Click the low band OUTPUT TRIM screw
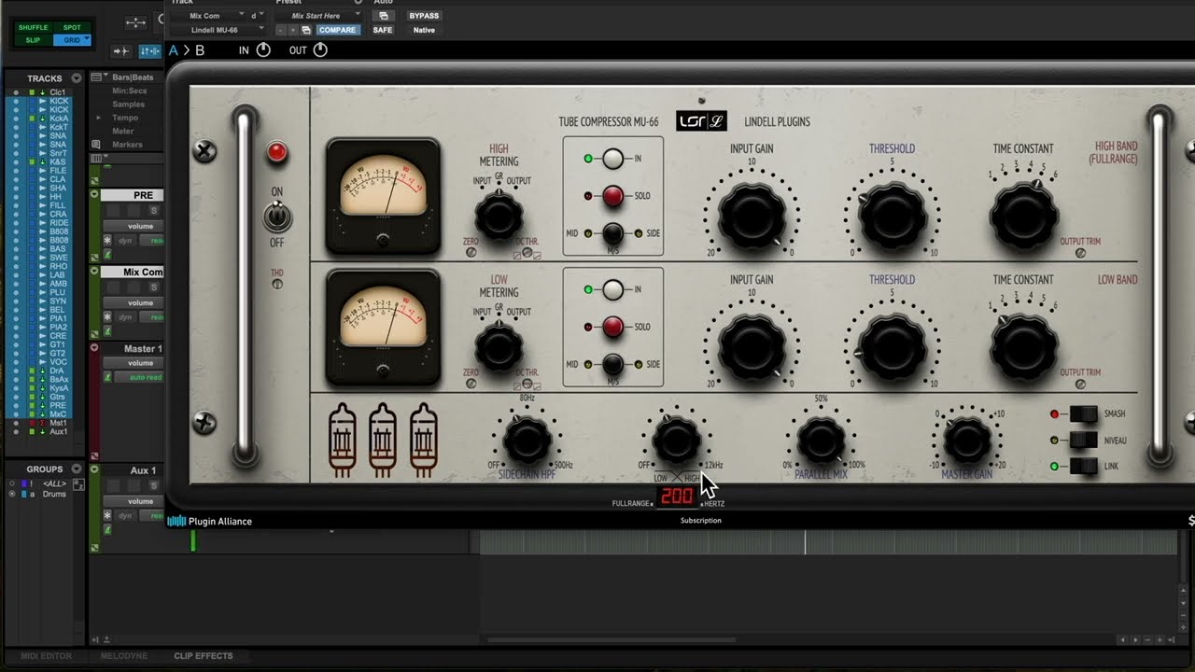Viewport: 1195px width, 672px height. coord(1080,384)
